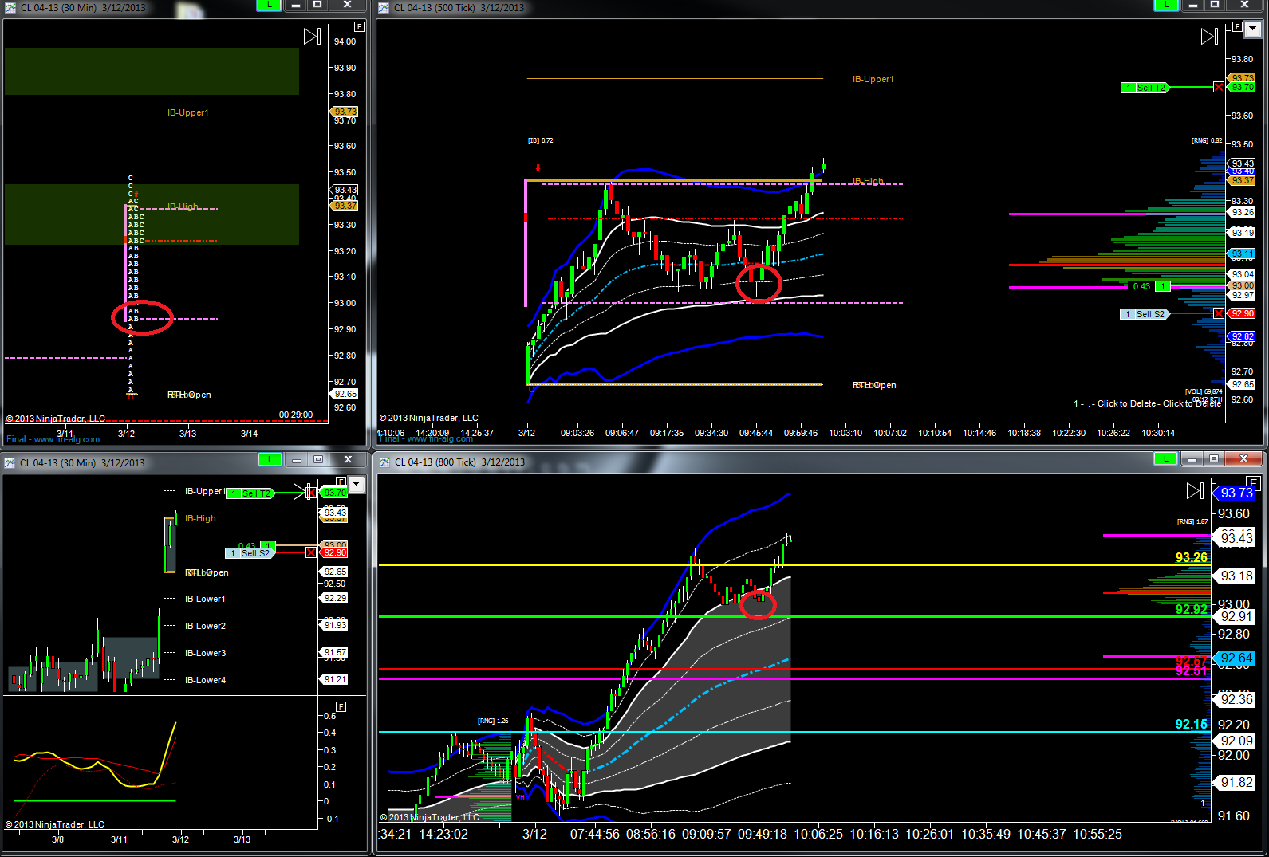Open www.fin-alg.com link in top-left chart
Screen dimensions: 1269x857
pyautogui.click(x=67, y=439)
